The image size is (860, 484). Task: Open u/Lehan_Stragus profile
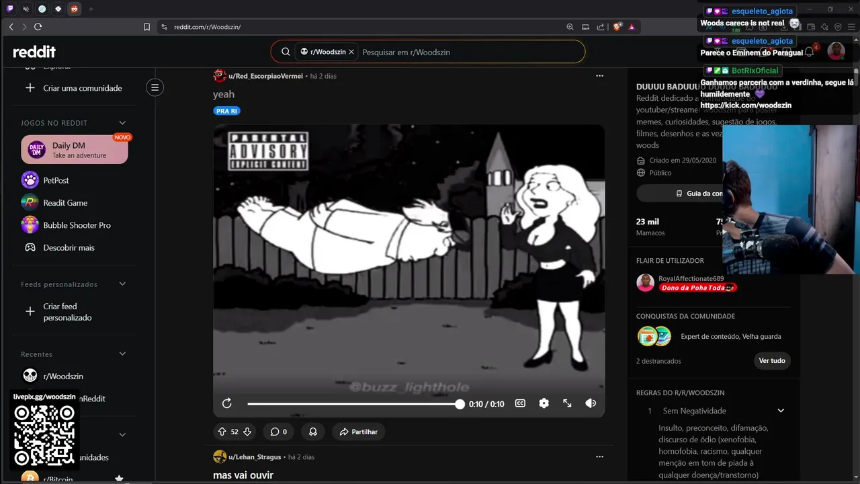255,456
